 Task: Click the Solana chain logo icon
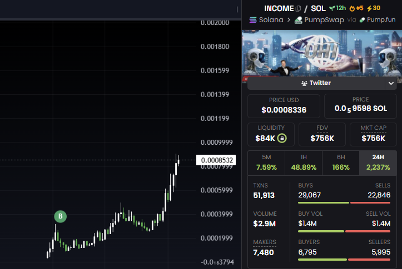click(x=253, y=19)
